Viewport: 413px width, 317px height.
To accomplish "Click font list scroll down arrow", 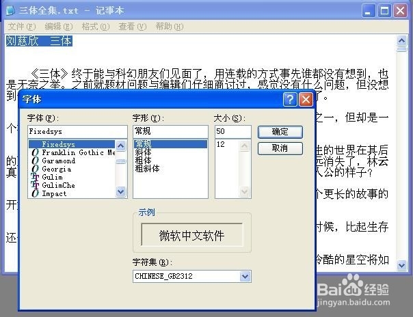I will [121, 191].
